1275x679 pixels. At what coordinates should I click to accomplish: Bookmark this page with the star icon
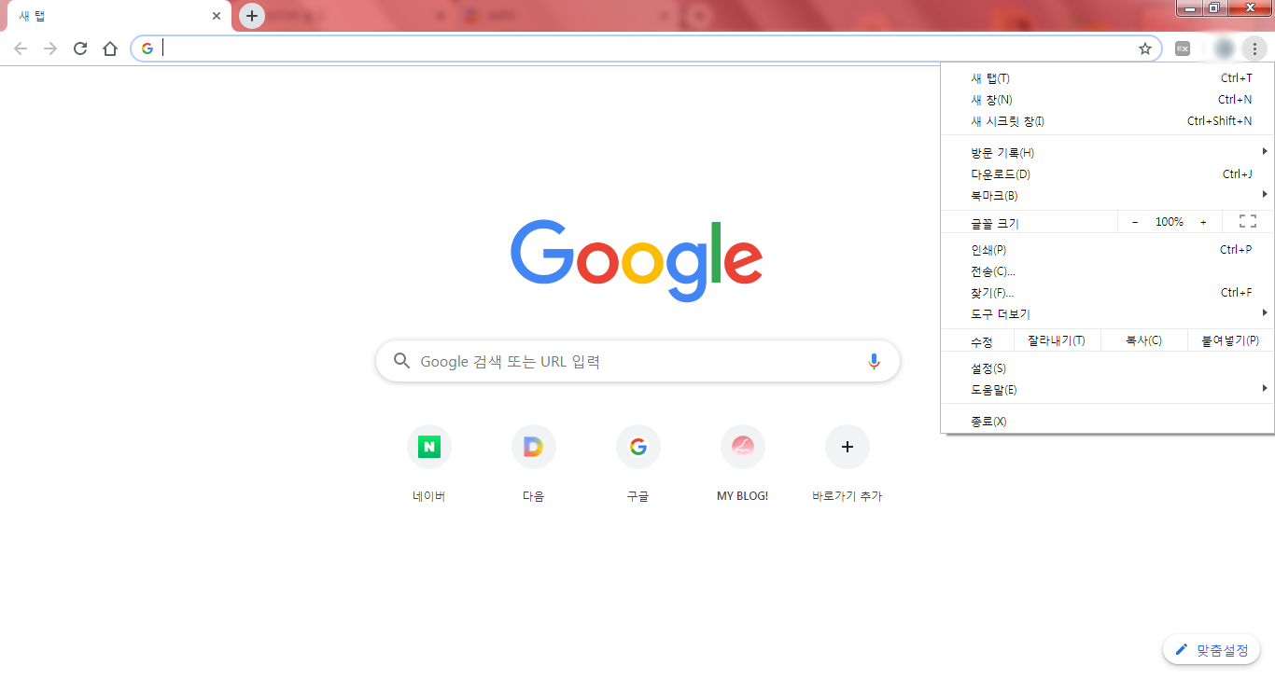point(1145,48)
